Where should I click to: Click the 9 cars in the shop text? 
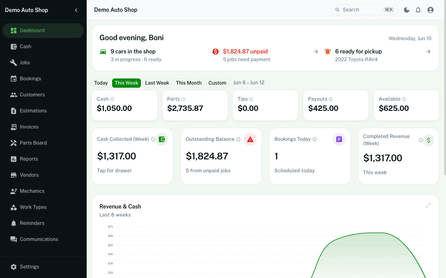coord(133,52)
